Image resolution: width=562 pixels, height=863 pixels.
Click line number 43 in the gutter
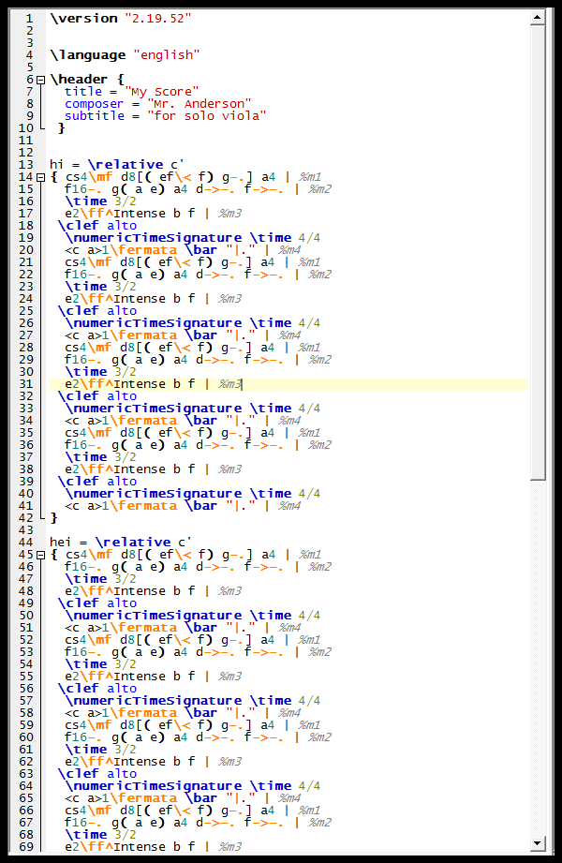(26, 530)
